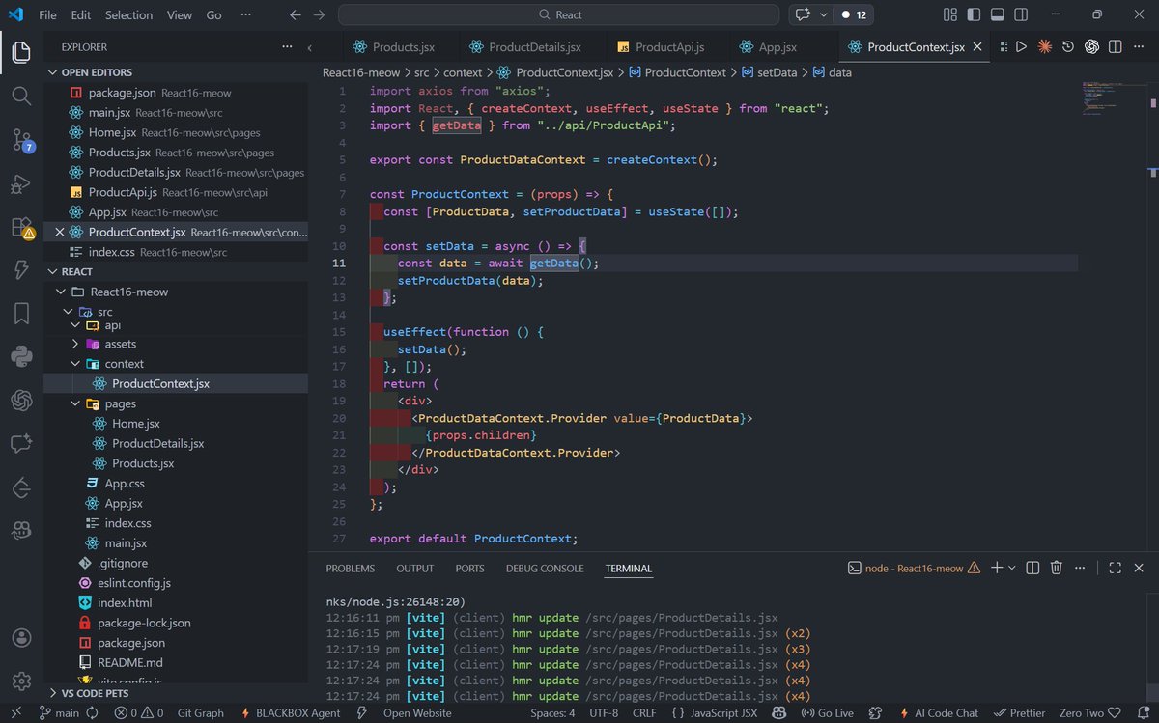The height and width of the screenshot is (723, 1159).
Task: Open the Extensions view with warning badge
Action: pos(21,228)
